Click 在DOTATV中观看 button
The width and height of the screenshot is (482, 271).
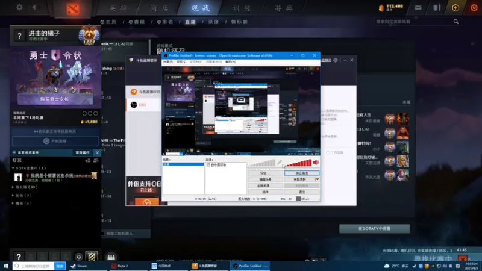(x=374, y=229)
